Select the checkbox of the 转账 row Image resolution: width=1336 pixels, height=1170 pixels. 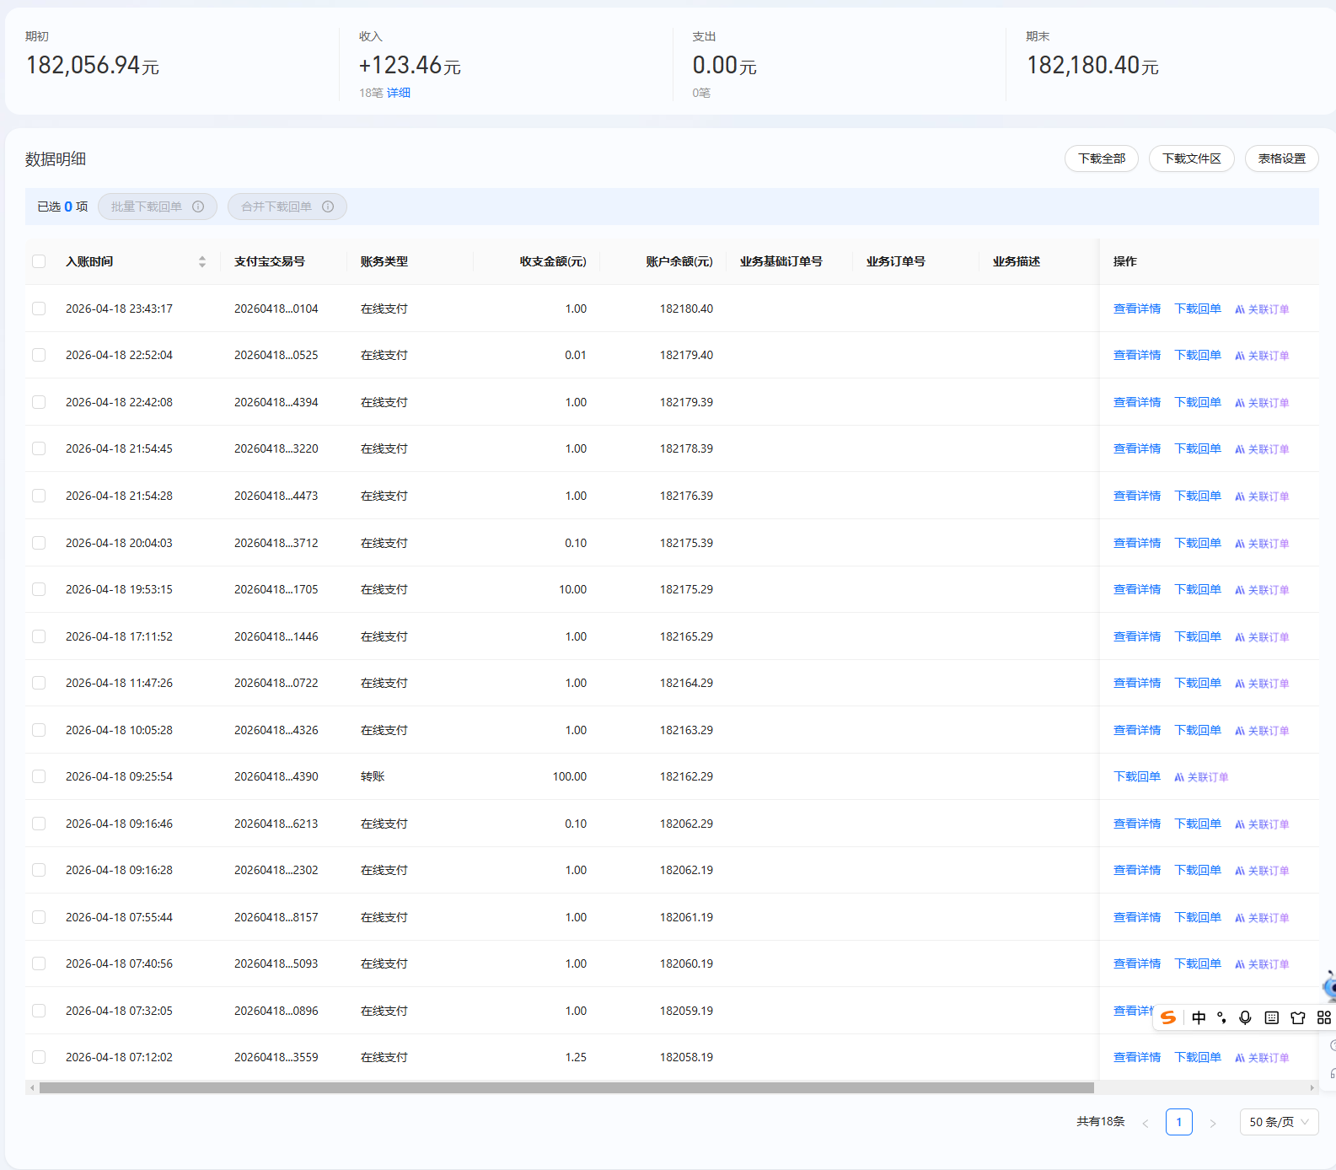pyautogui.click(x=39, y=776)
